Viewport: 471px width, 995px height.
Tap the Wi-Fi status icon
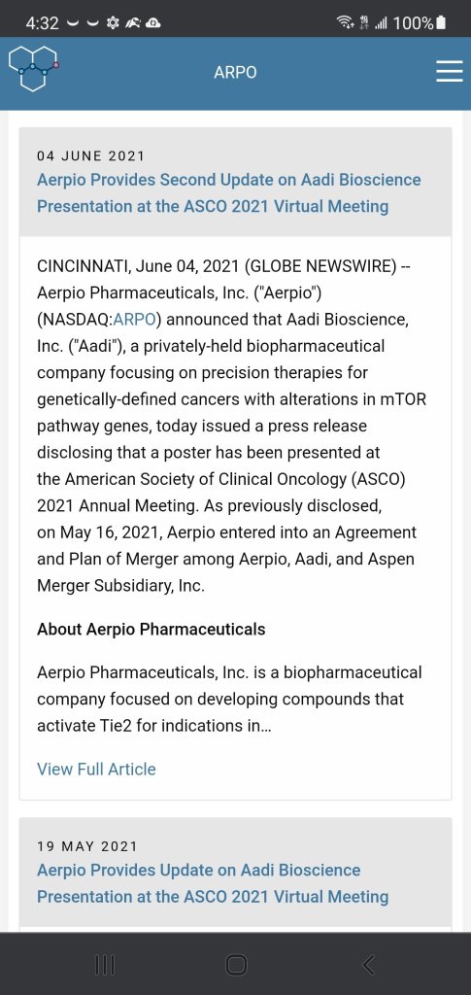click(345, 23)
